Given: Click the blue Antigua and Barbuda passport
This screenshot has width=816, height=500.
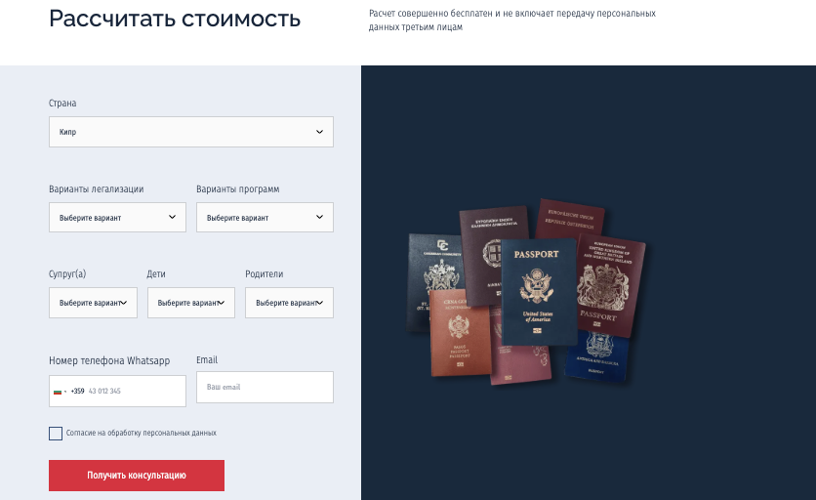Looking at the screenshot, I should (x=597, y=355).
